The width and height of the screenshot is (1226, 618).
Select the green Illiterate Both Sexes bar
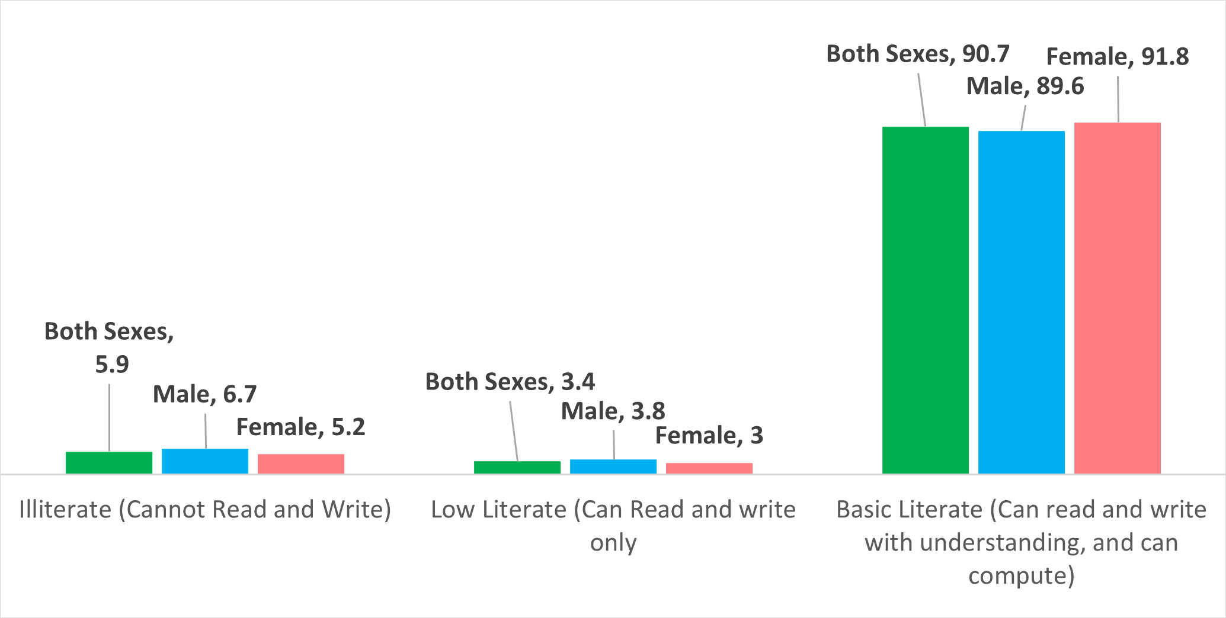[109, 462]
